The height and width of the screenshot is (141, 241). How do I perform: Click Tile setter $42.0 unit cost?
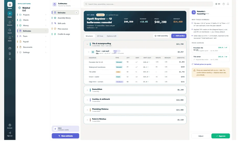click(146, 72)
